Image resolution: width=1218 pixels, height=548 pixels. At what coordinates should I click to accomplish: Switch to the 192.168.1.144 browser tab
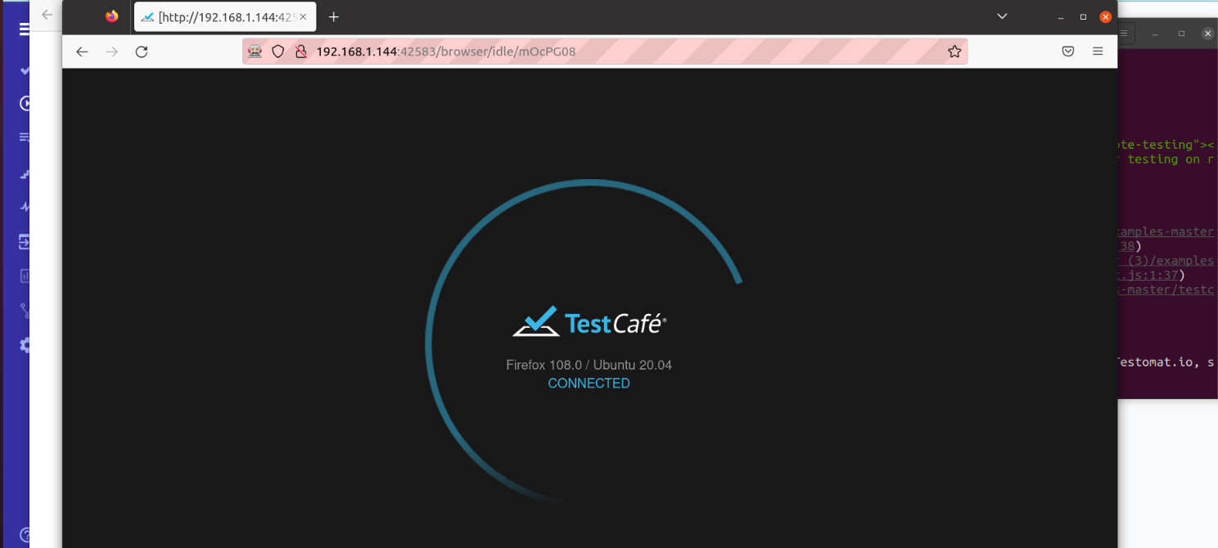(221, 16)
